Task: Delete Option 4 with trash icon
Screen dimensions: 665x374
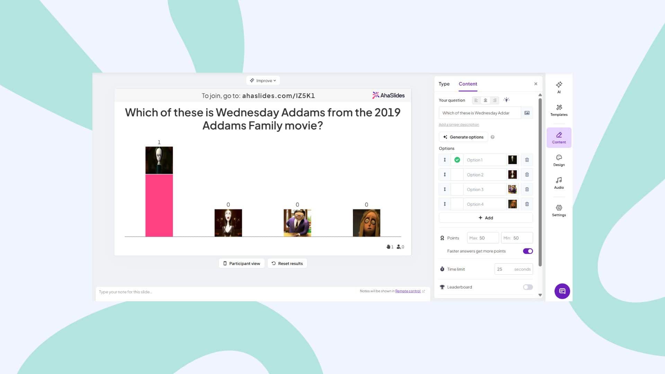Action: point(527,204)
